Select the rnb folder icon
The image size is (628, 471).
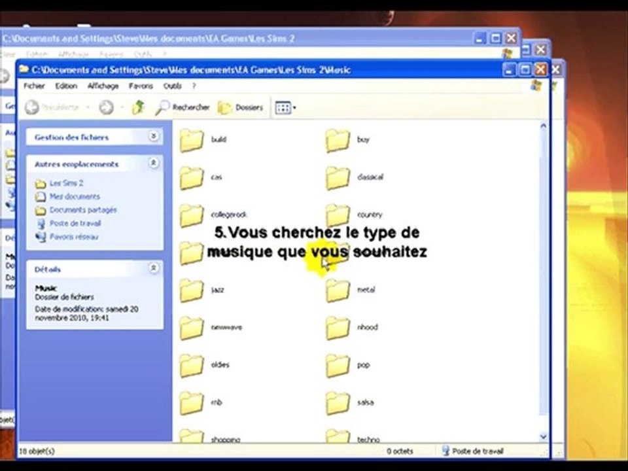coord(191,404)
